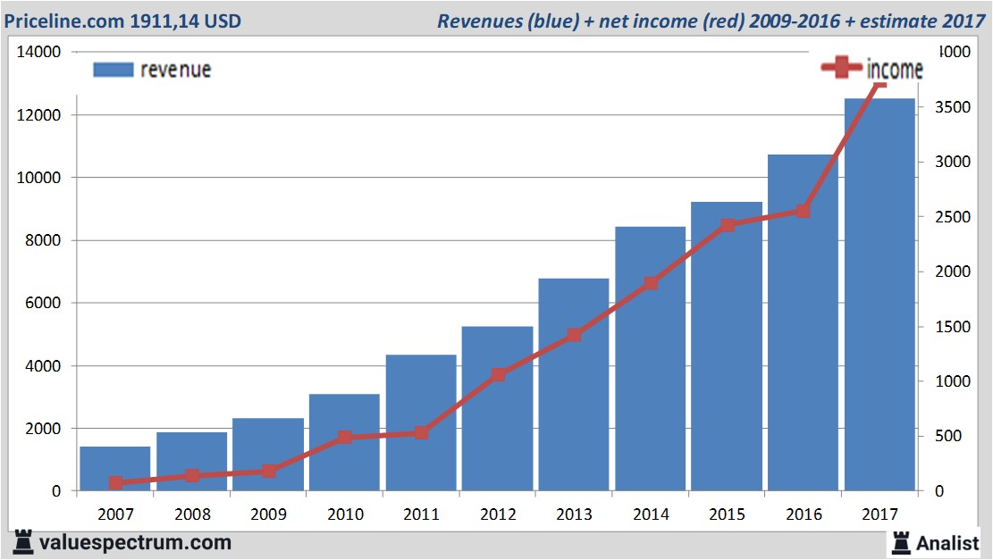Screen dimensions: 993x560
Task: Click the 1500 right axis value
Action: [x=953, y=327]
